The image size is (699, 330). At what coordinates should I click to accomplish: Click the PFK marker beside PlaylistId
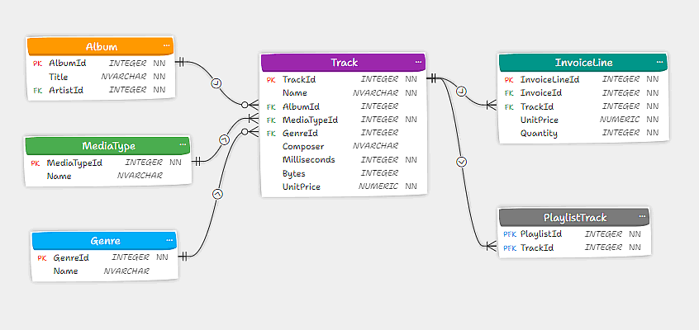pyautogui.click(x=510, y=234)
